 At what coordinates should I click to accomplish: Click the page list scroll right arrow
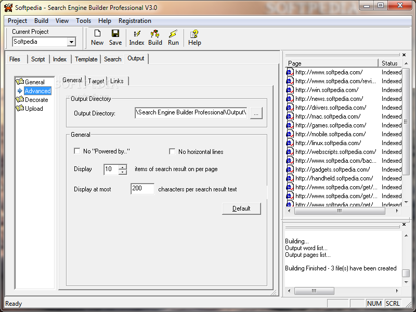click(397, 211)
